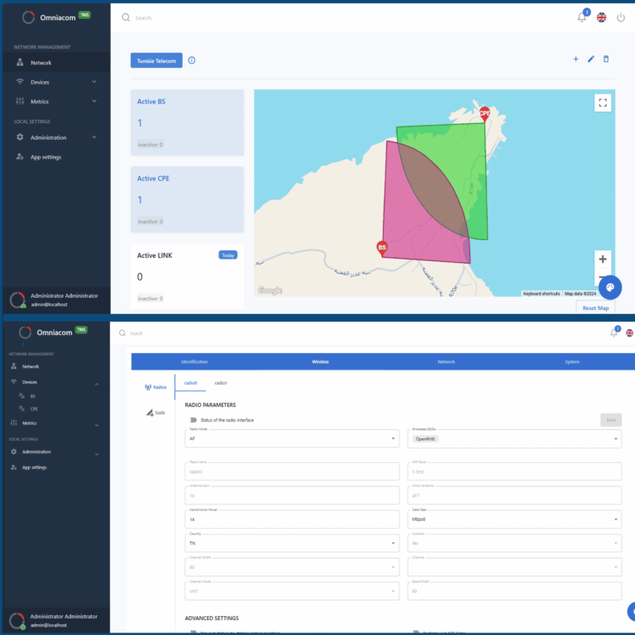
Task: Expand Administration in the upper dashboard sidebar
Action: (56, 137)
